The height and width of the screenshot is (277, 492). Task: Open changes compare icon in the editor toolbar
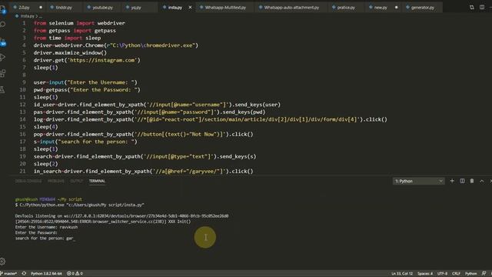click(x=471, y=7)
